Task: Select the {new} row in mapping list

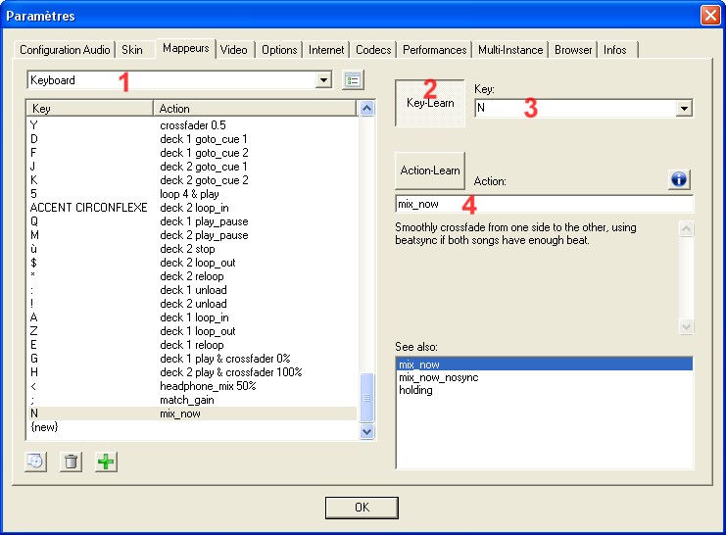Action: 45,427
